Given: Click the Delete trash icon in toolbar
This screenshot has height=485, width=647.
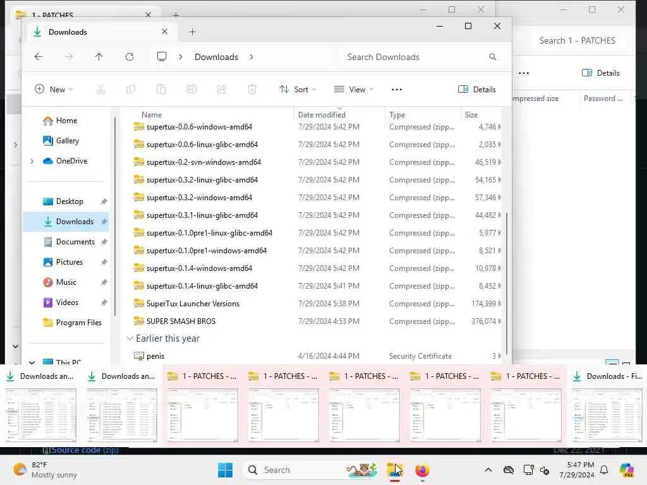Looking at the screenshot, I should click(x=252, y=89).
